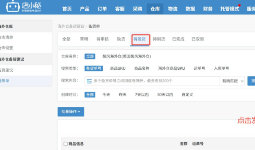Click the 备货单 breadcrumb text
255x150 pixels.
point(94,26)
